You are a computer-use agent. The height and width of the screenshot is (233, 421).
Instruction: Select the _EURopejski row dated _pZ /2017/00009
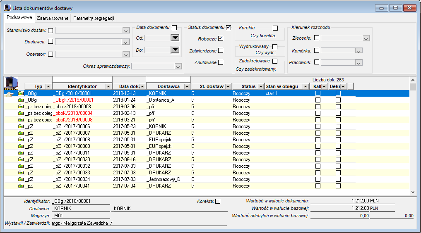click(x=207, y=146)
